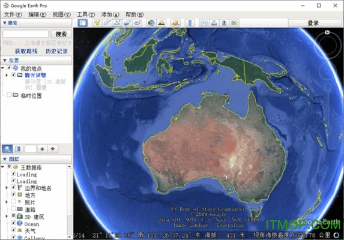The image size is (344, 240).
Task: Select the add path tool
Action: point(117,23)
